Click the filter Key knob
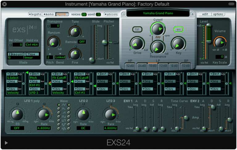This screenshot has width=237, height=150. [x=178, y=44]
